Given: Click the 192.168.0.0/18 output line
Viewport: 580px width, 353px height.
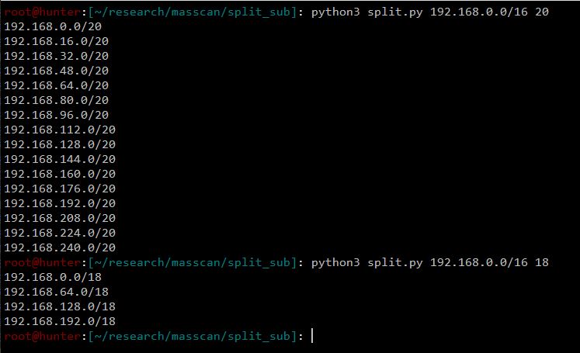Looking at the screenshot, I should click(x=53, y=277).
